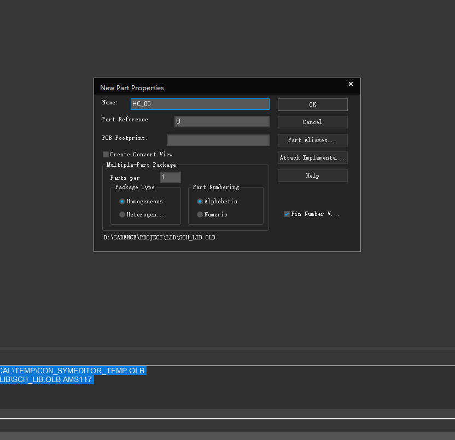Click the New Part Properties title text
Image resolution: width=455 pixels, height=440 pixels.
(x=132, y=88)
